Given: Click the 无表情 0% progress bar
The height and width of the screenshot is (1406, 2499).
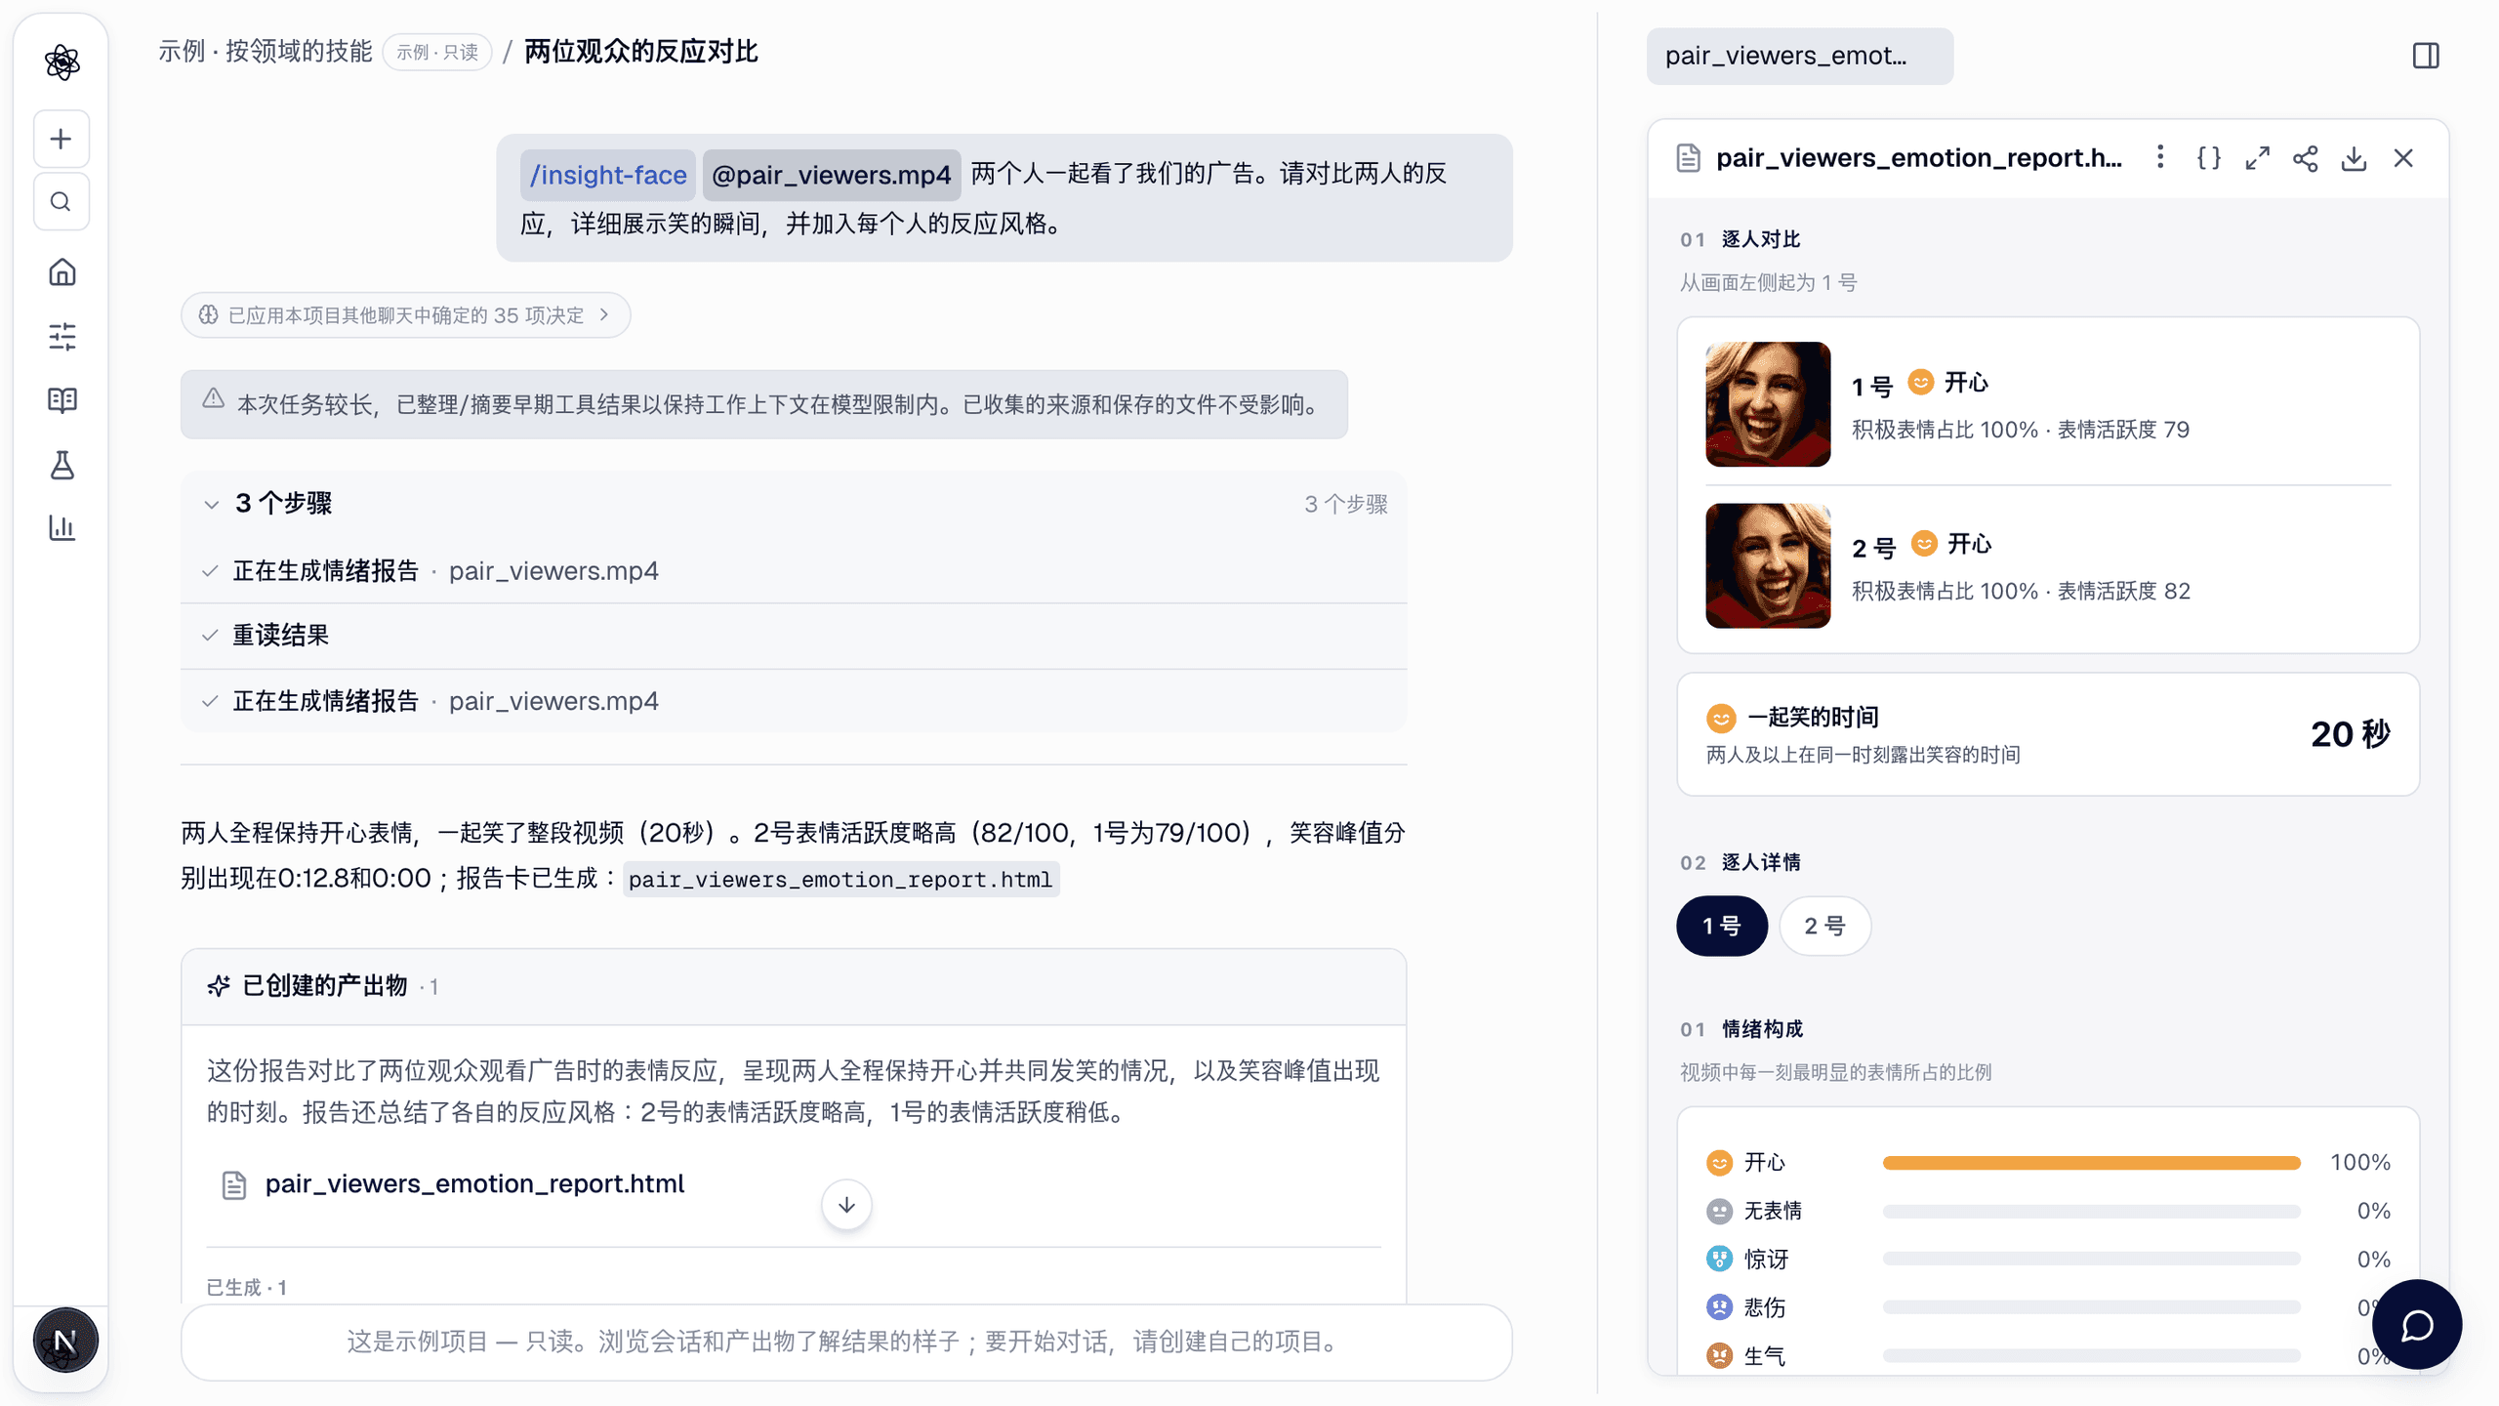Looking at the screenshot, I should (x=2091, y=1212).
